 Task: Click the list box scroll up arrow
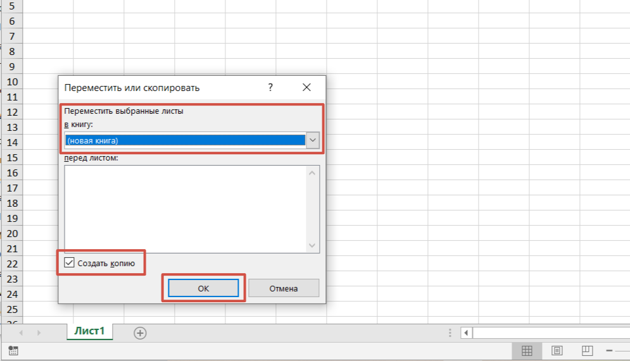[312, 173]
